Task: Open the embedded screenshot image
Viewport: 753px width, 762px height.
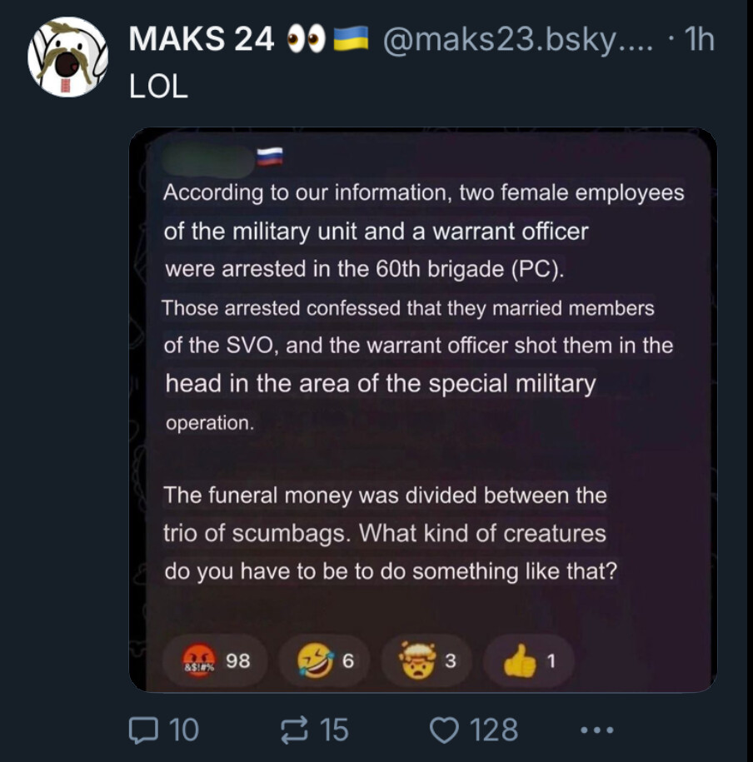Action: pos(422,410)
